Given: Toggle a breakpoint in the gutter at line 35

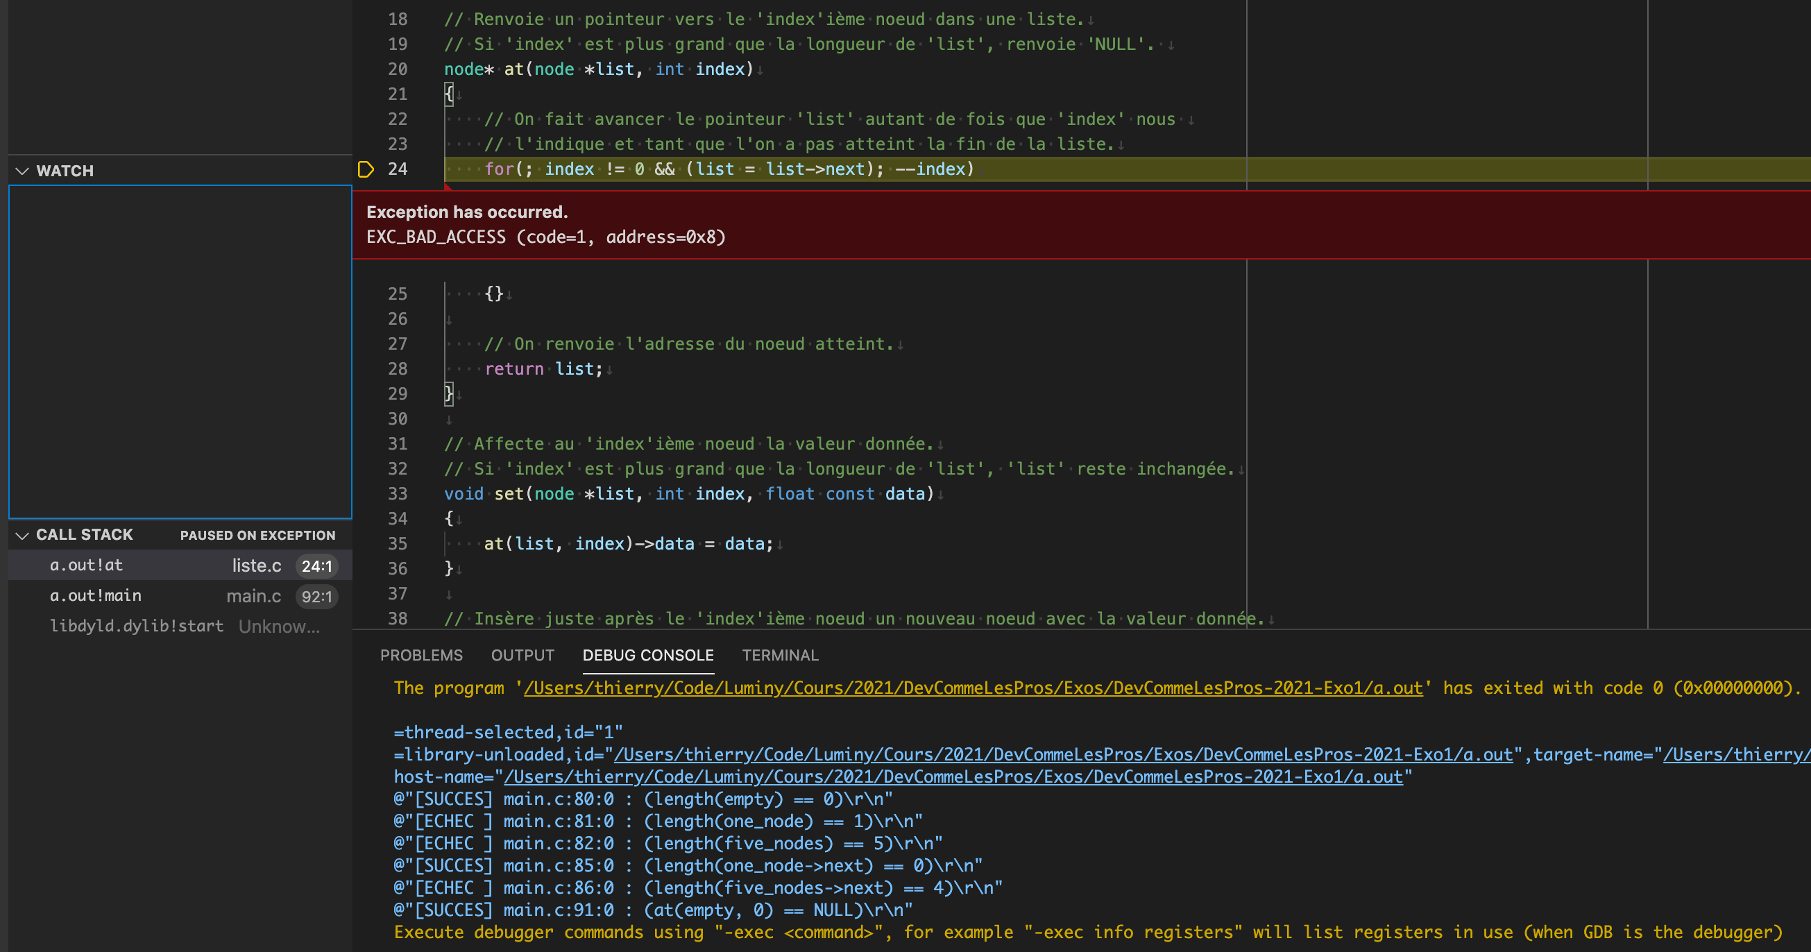Looking at the screenshot, I should [365, 543].
